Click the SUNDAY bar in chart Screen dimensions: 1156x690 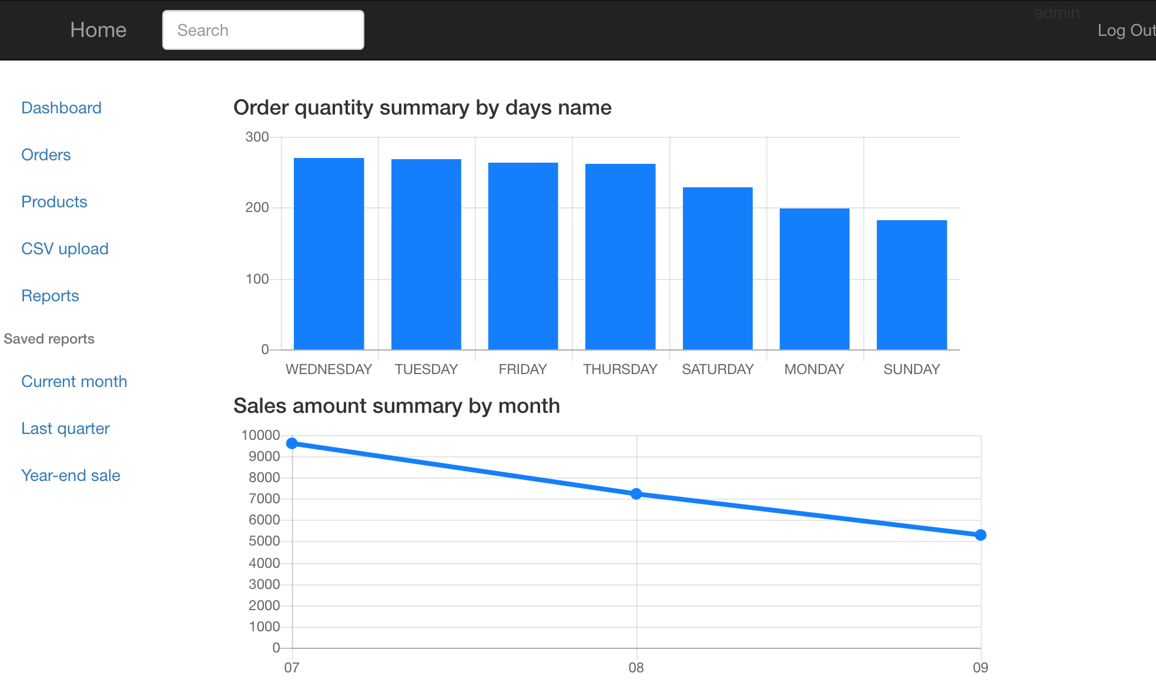click(912, 285)
